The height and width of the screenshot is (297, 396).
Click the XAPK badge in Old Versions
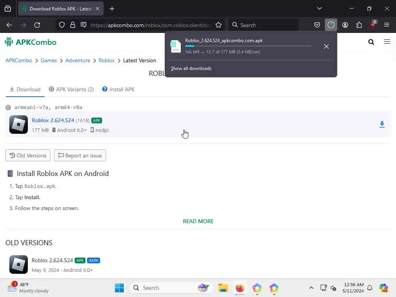(x=94, y=260)
